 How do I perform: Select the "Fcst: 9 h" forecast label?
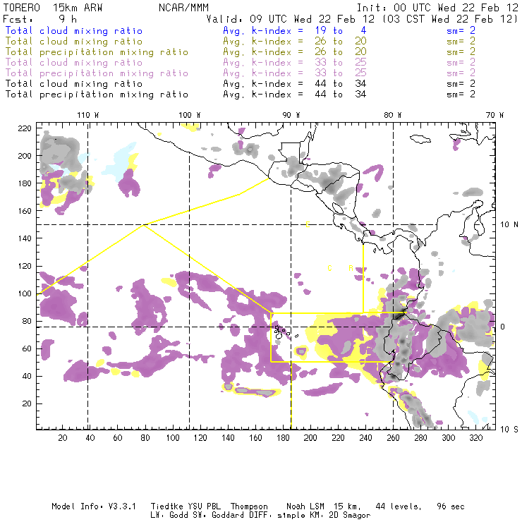pos(40,19)
